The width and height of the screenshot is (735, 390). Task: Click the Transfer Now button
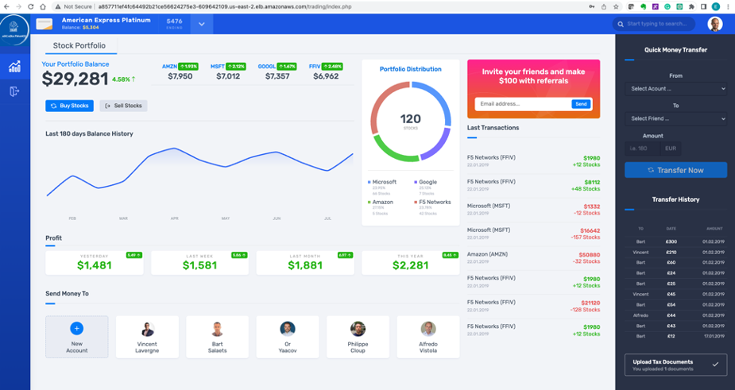click(x=676, y=170)
